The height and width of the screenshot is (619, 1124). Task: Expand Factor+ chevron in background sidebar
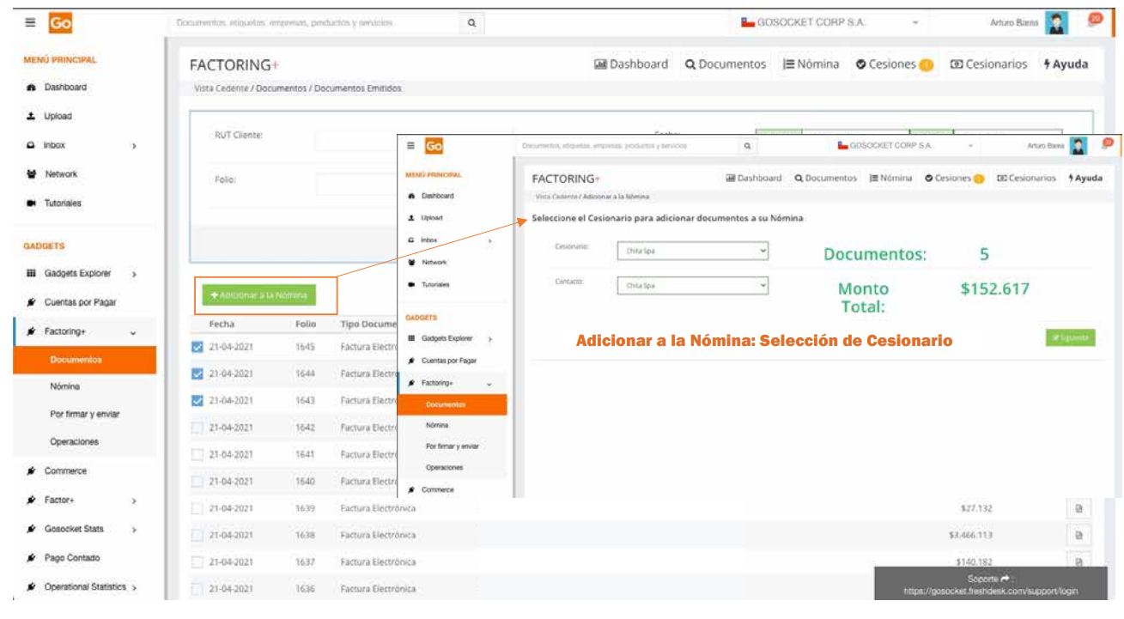pyautogui.click(x=134, y=500)
